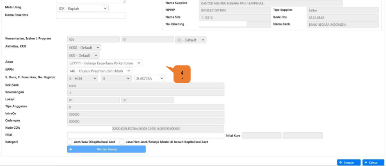
Task: Open the Cara Penarikan 0 dropdown
Action: coord(116,78)
